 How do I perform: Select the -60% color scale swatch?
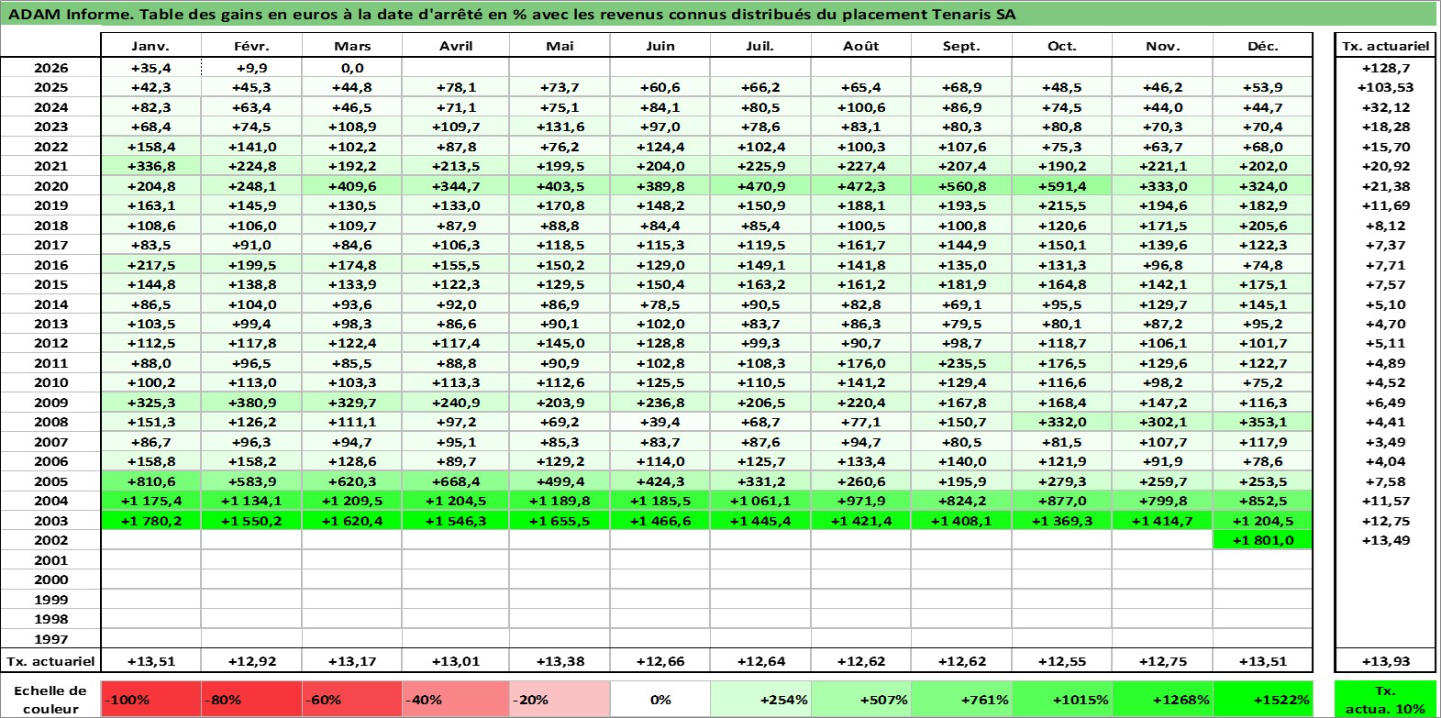pyautogui.click(x=352, y=699)
